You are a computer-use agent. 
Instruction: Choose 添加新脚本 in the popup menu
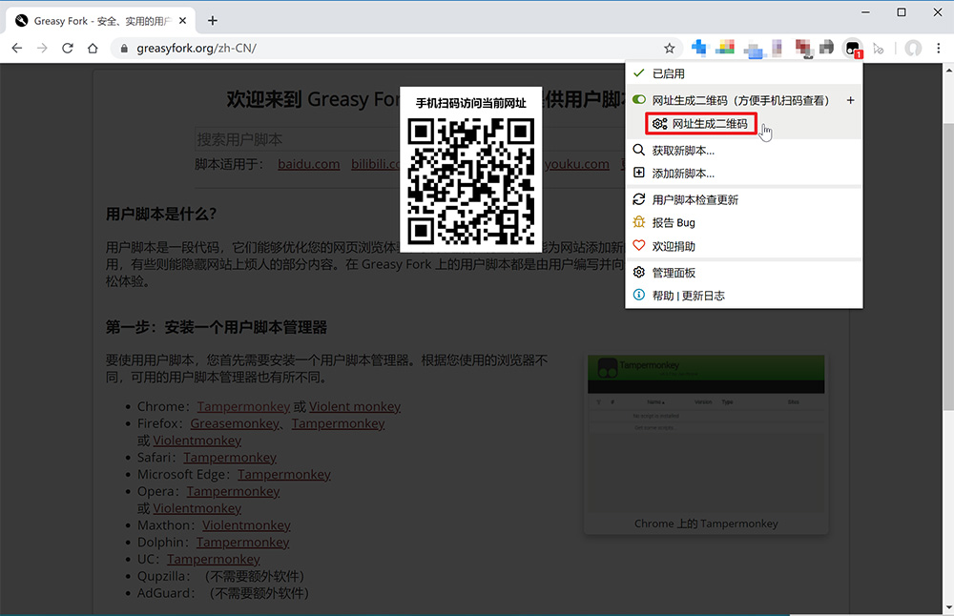coord(683,174)
